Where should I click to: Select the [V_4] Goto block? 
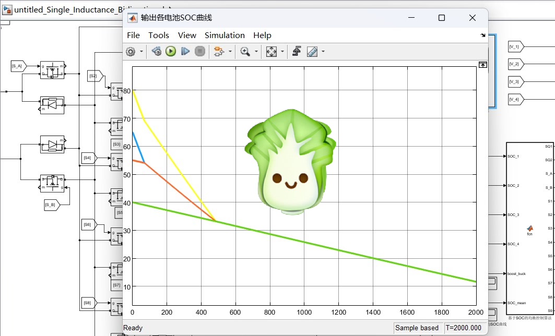pyautogui.click(x=516, y=99)
